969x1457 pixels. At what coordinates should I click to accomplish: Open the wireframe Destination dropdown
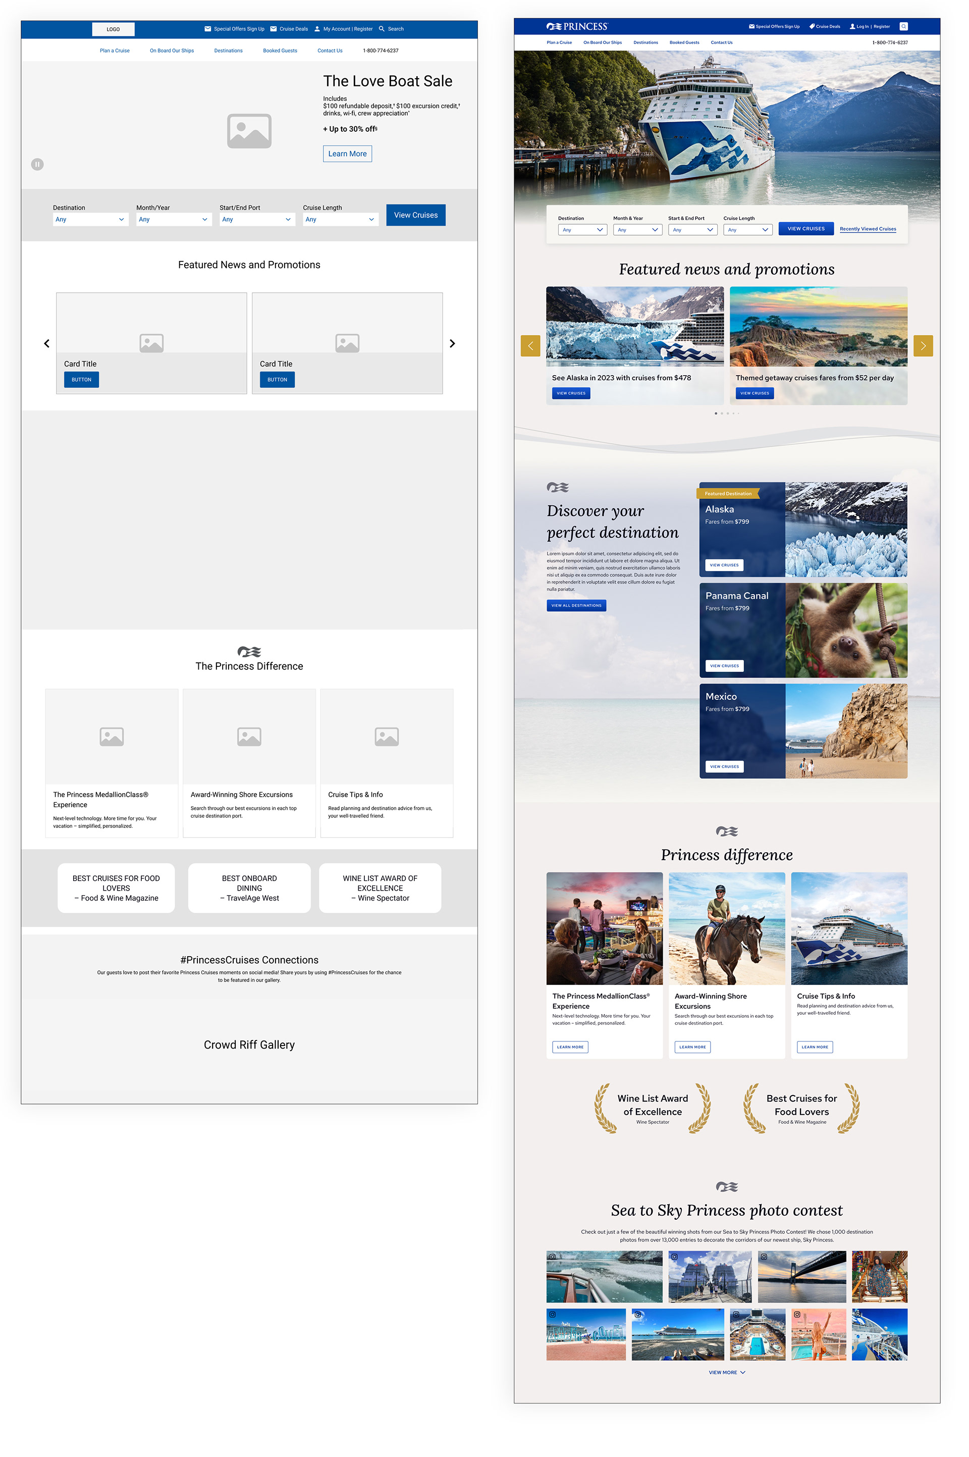coord(90,220)
